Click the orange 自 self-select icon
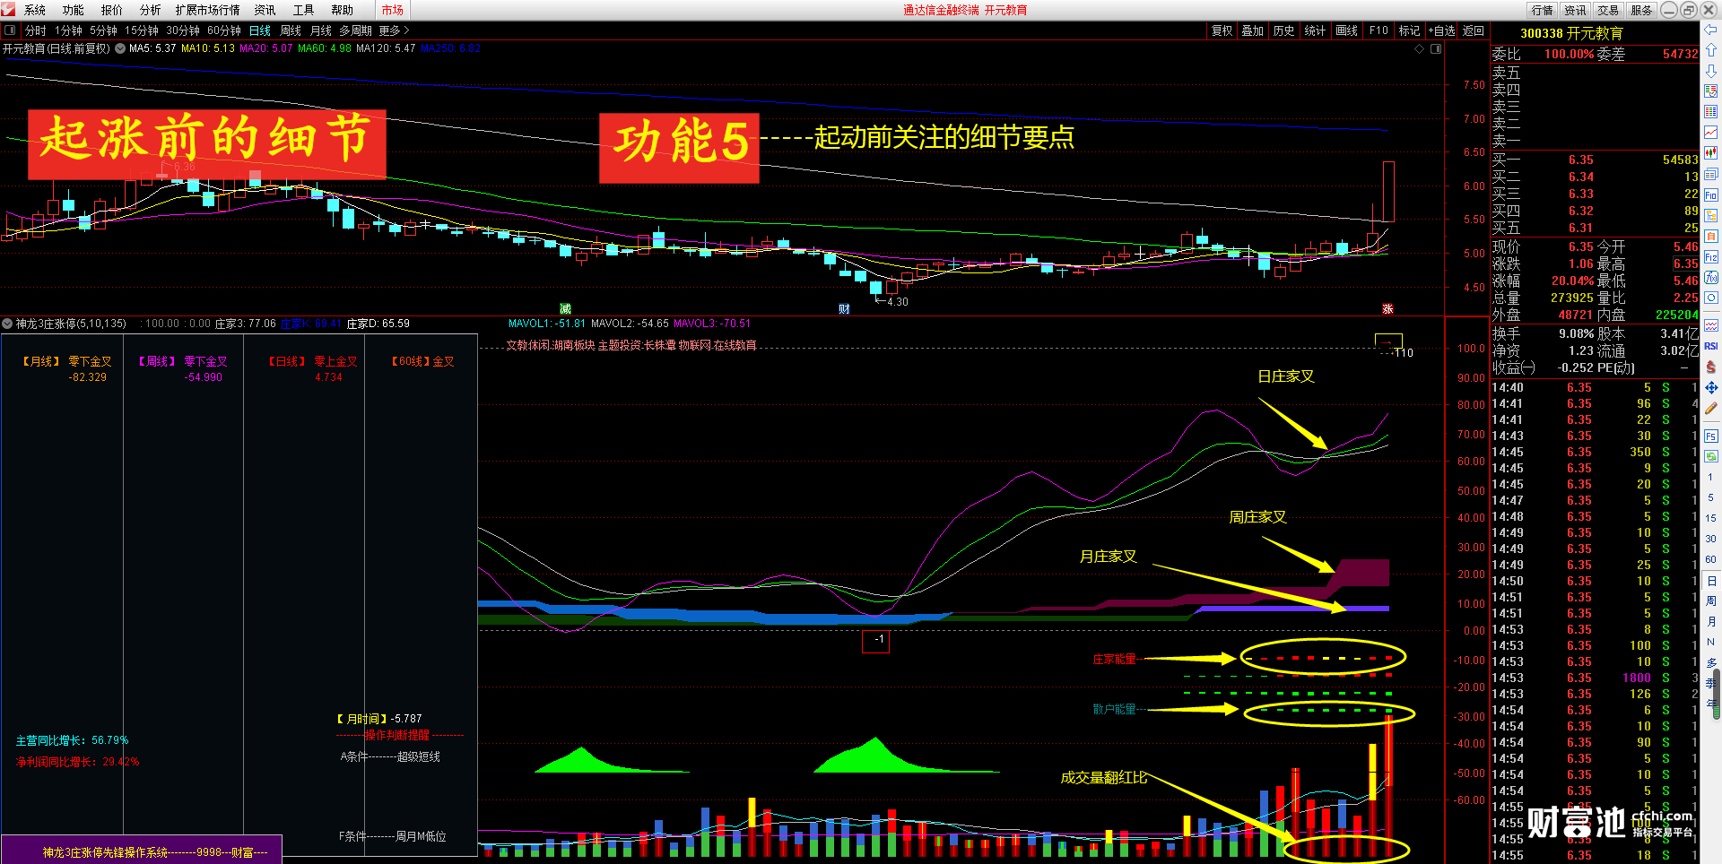 [x=1711, y=236]
